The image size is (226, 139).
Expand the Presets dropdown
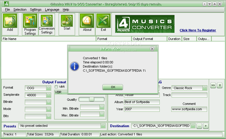coord(103,126)
